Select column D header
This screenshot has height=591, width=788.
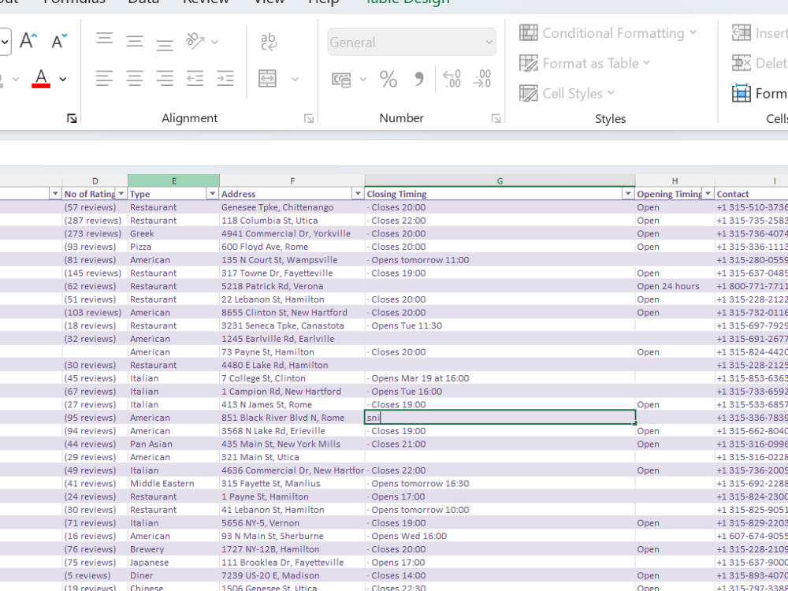pyautogui.click(x=95, y=181)
